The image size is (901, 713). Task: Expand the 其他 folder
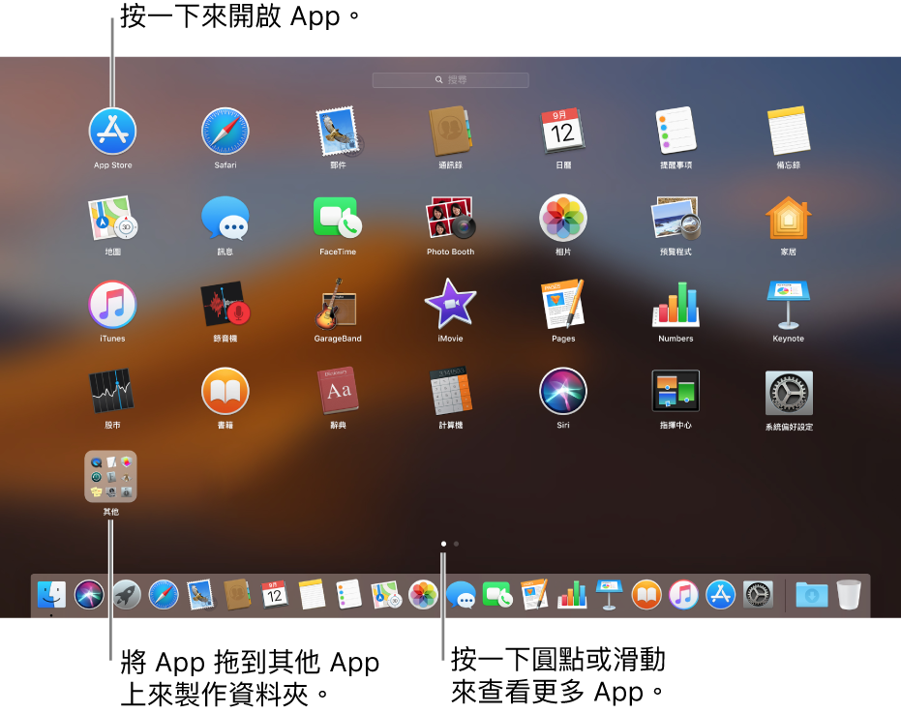(x=111, y=476)
